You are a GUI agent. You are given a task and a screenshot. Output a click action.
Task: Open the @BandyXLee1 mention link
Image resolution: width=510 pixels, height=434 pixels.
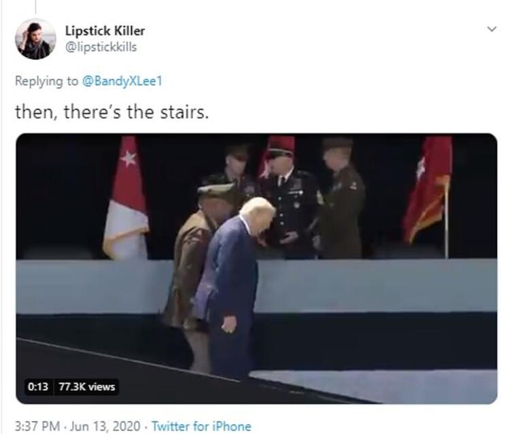[122, 81]
